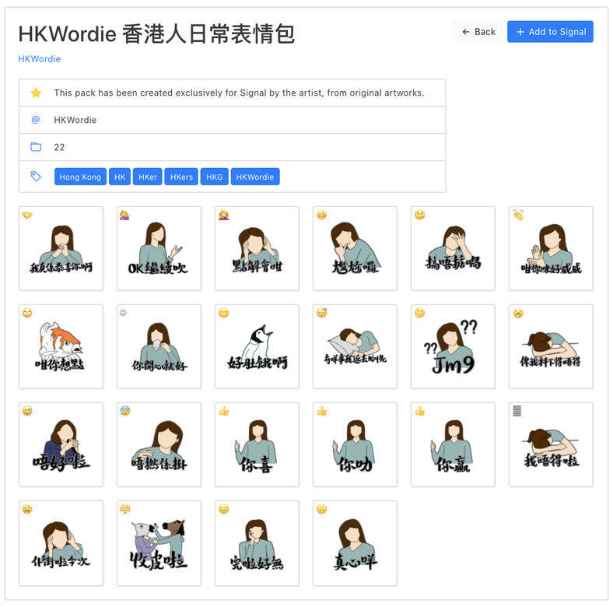Click the Add to Signal button

coord(550,32)
